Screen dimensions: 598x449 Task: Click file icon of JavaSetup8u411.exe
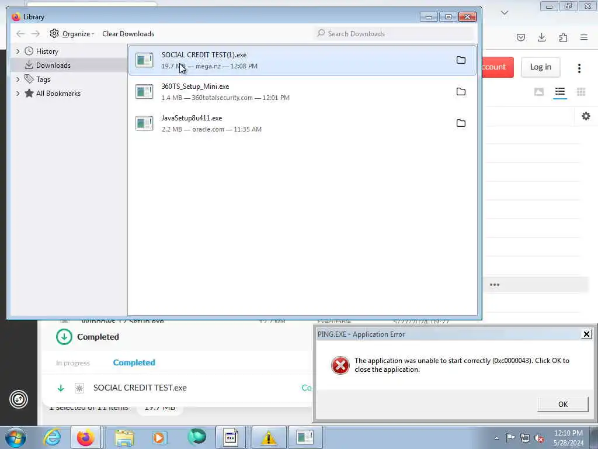[145, 123]
